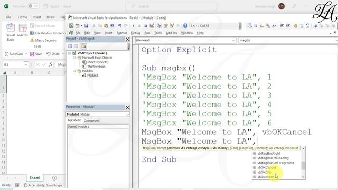Click the Reset stop icon
This screenshot has height=190, width=338.
(146, 26)
